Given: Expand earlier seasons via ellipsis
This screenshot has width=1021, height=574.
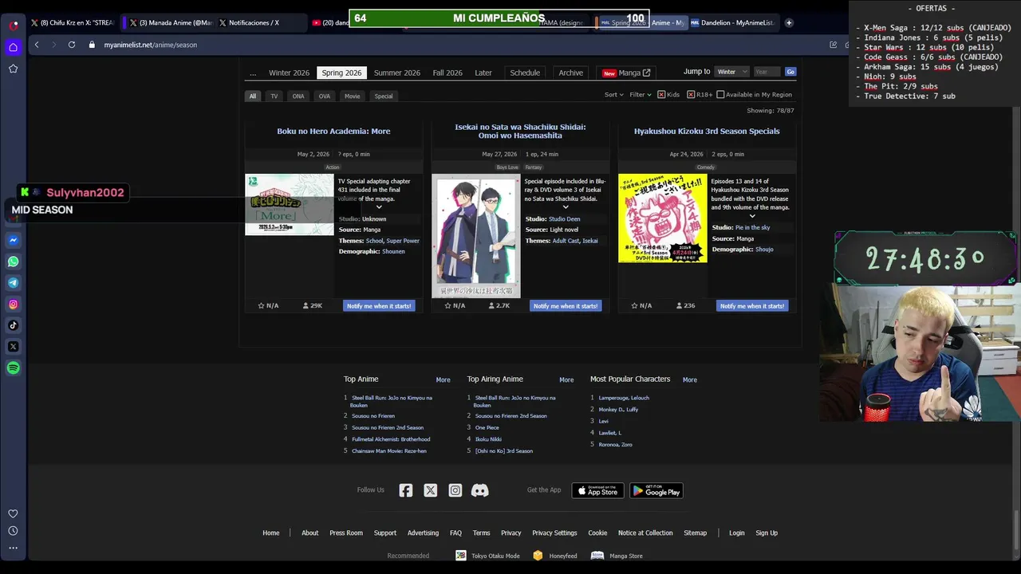Looking at the screenshot, I should [253, 73].
